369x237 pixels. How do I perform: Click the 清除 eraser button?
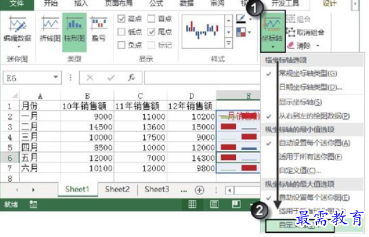pyautogui.click(x=299, y=45)
